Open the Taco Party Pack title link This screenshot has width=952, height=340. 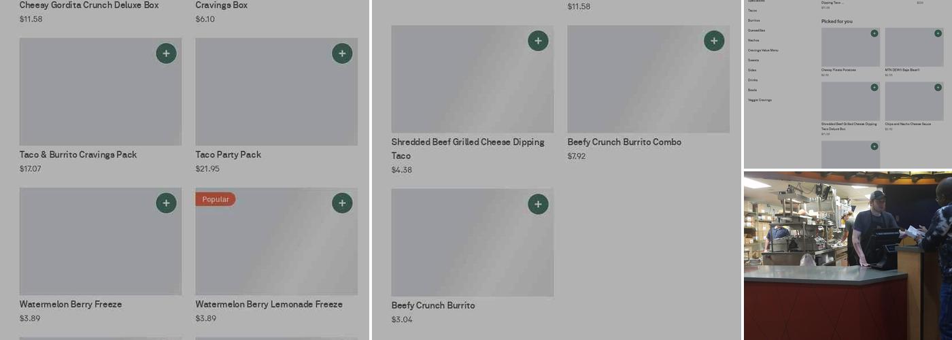click(x=228, y=154)
